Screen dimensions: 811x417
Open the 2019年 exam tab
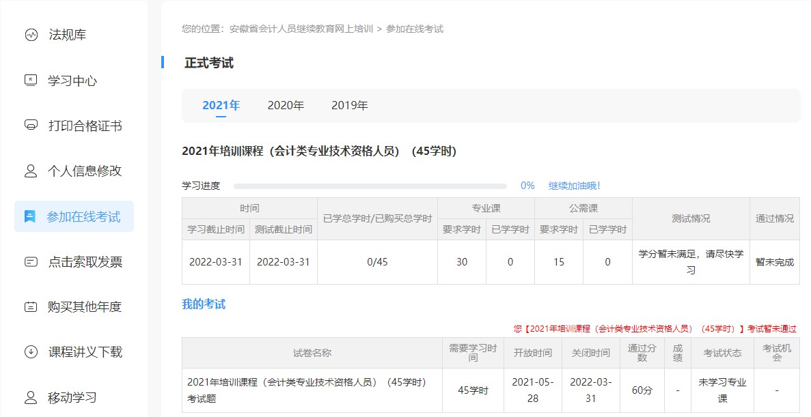tap(349, 105)
